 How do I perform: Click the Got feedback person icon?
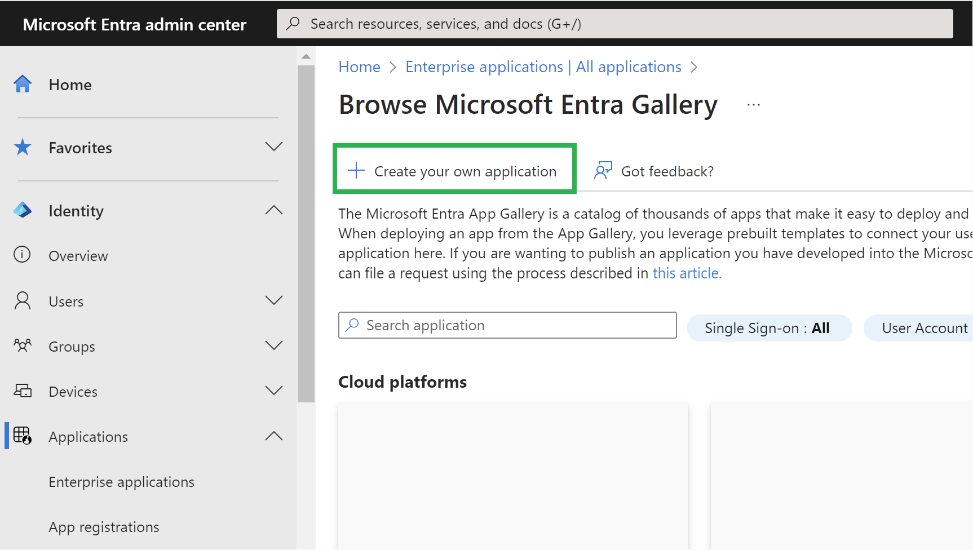[x=603, y=170]
